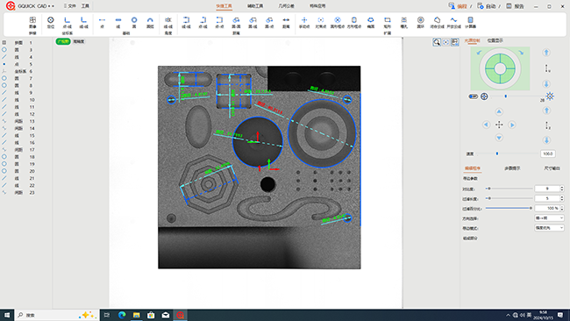Increase the contrast value with stepper arrow
Screen dimensions: 570x321
562,187
